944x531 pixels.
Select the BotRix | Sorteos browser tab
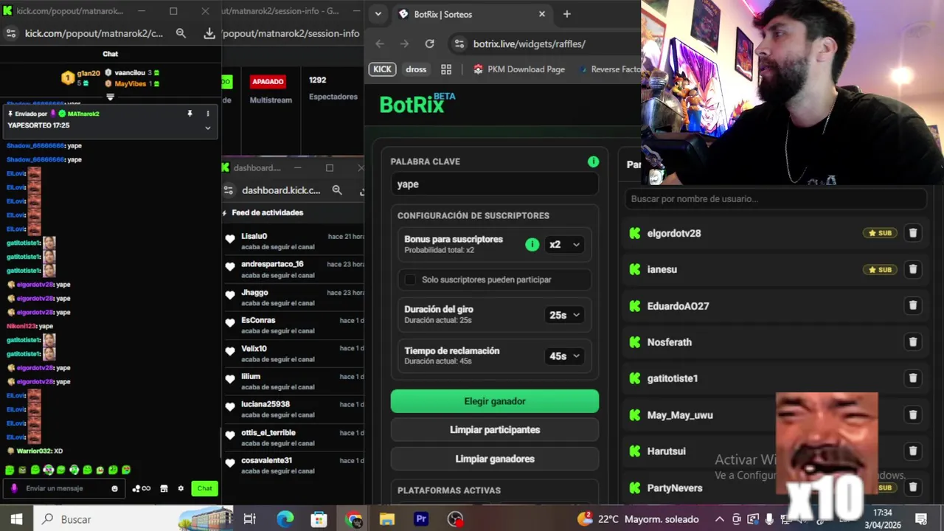(472, 14)
